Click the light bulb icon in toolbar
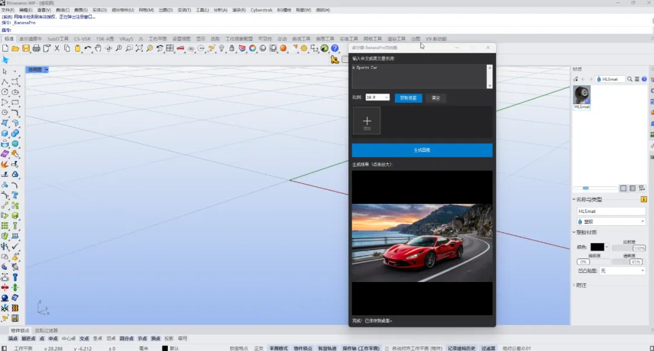654x351 pixels. (222, 48)
